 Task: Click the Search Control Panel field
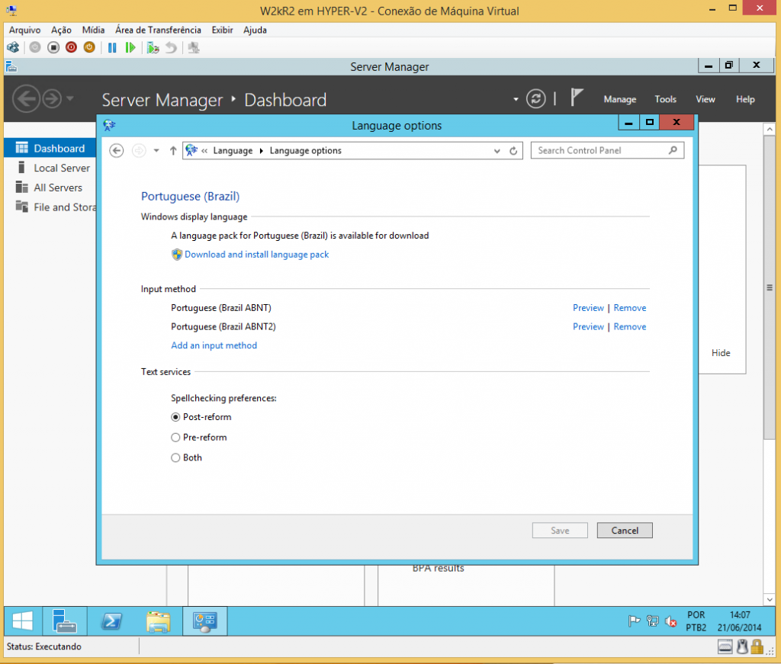tap(599, 151)
